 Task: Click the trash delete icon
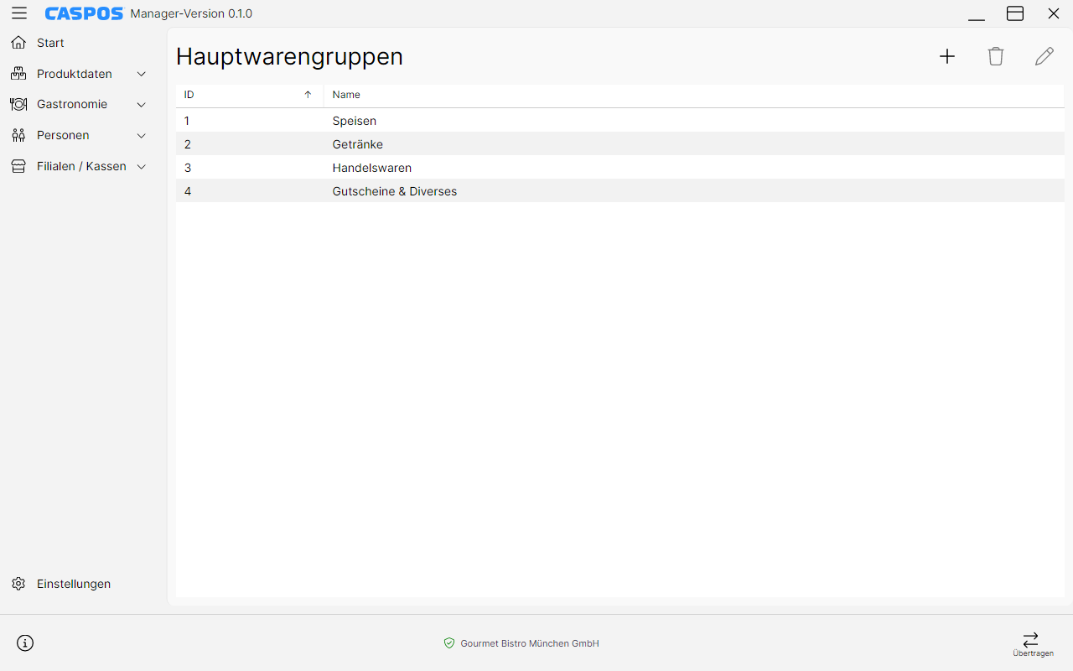[996, 56]
